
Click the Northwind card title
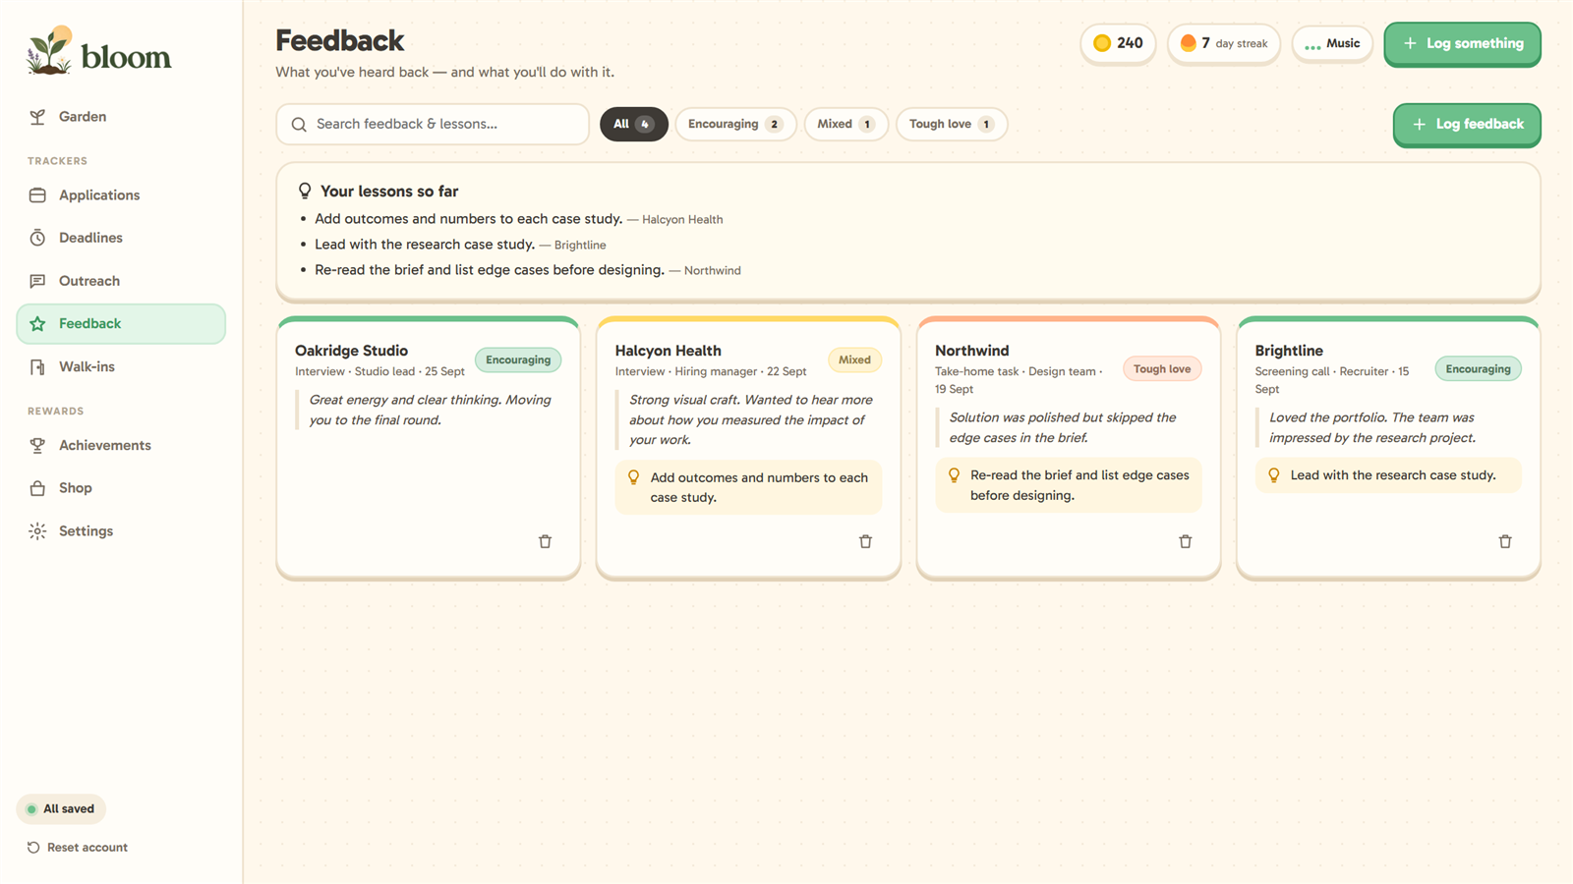point(972,351)
